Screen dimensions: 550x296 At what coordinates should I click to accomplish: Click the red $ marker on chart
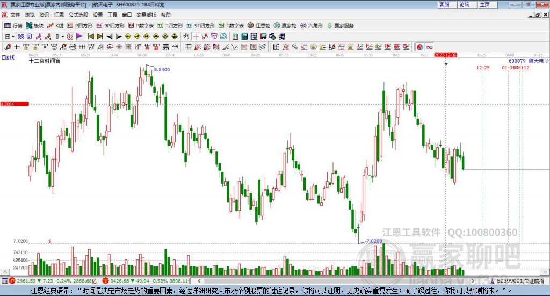pyautogui.click(x=50, y=241)
